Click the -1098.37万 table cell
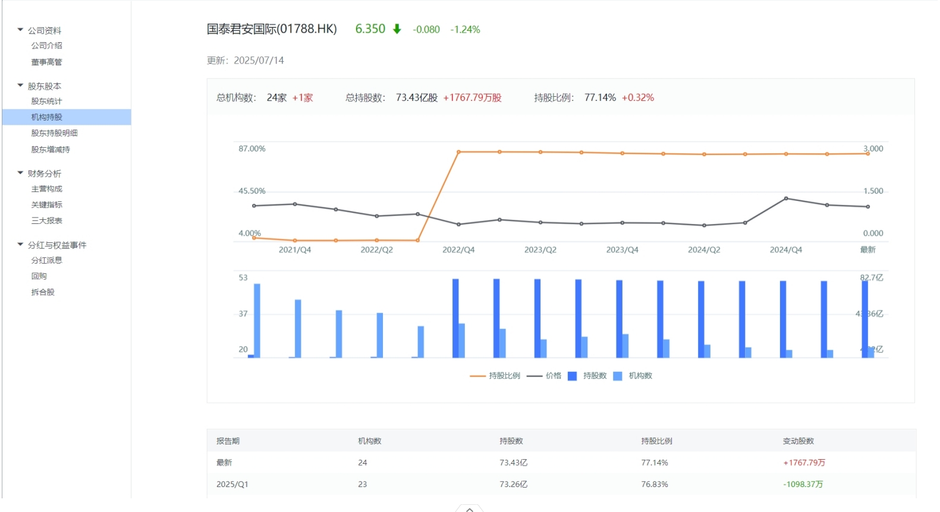The width and height of the screenshot is (940, 512). (803, 485)
